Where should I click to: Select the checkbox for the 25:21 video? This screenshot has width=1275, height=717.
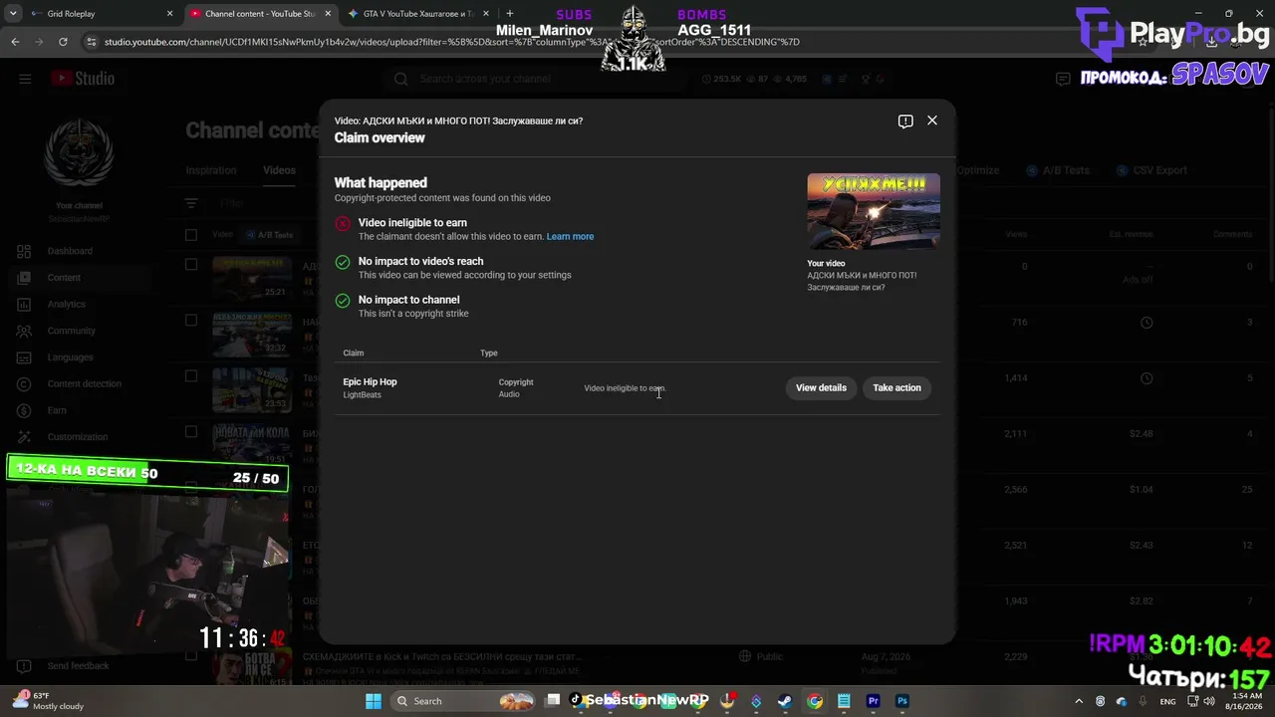click(x=191, y=265)
